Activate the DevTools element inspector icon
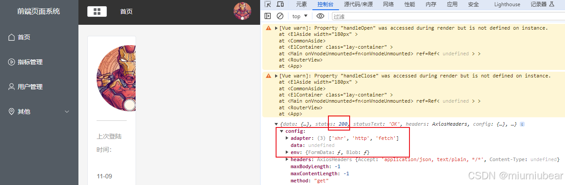 coord(268,4)
